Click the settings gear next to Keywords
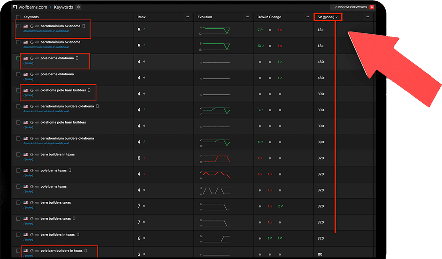 tap(79, 7)
